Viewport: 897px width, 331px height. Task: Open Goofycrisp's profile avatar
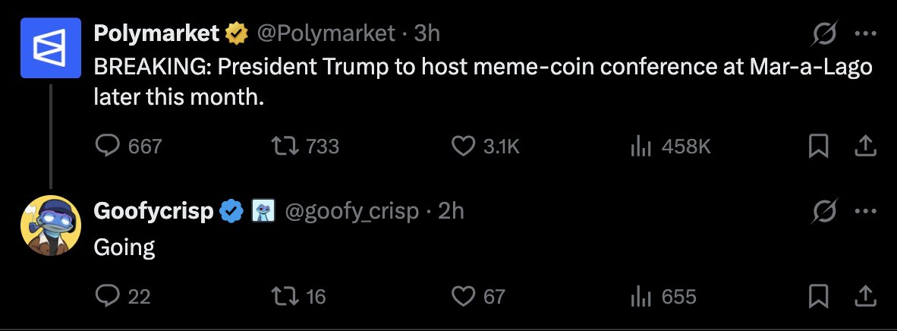tap(50, 225)
